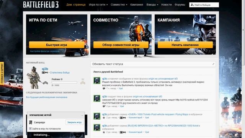Click avatar of the forum topic creation post

click(x=97, y=99)
